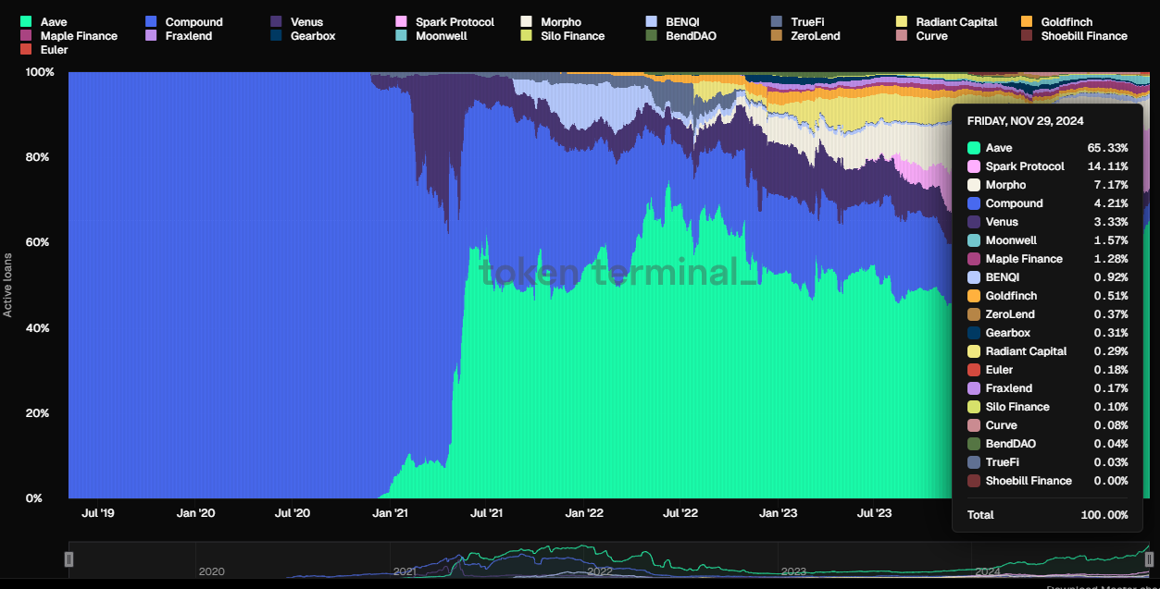Click the Moonwell color swatch in the top legend

pos(401,36)
